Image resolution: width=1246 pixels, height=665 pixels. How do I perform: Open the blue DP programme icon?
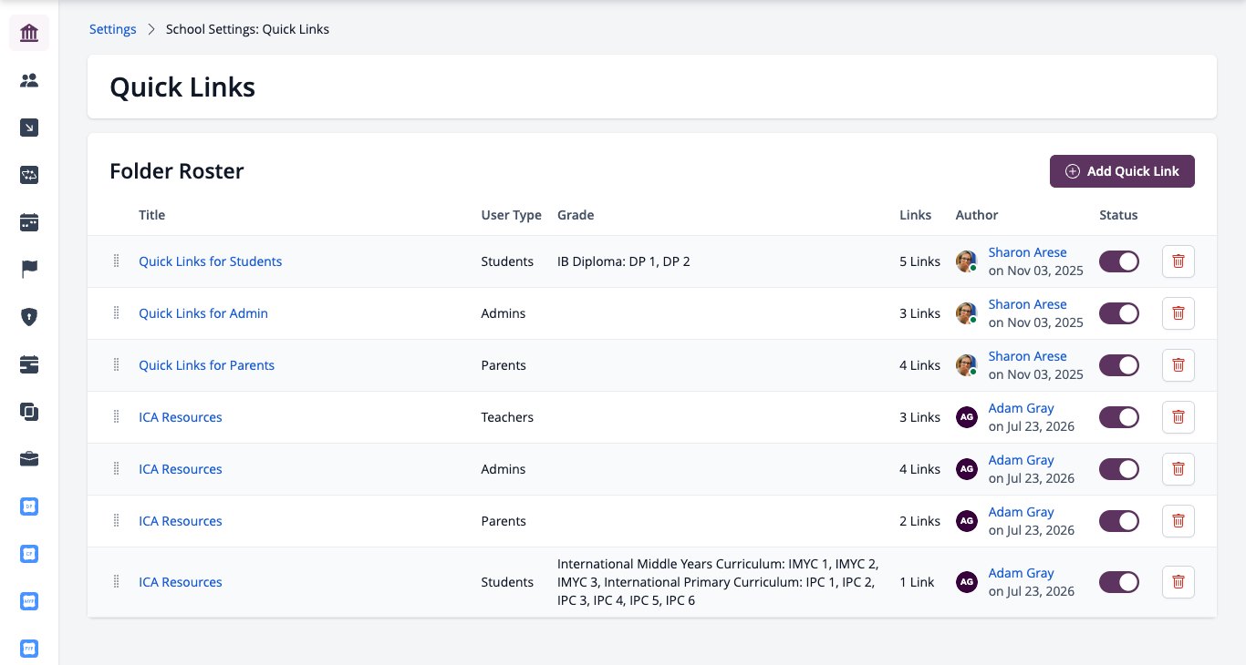(29, 506)
